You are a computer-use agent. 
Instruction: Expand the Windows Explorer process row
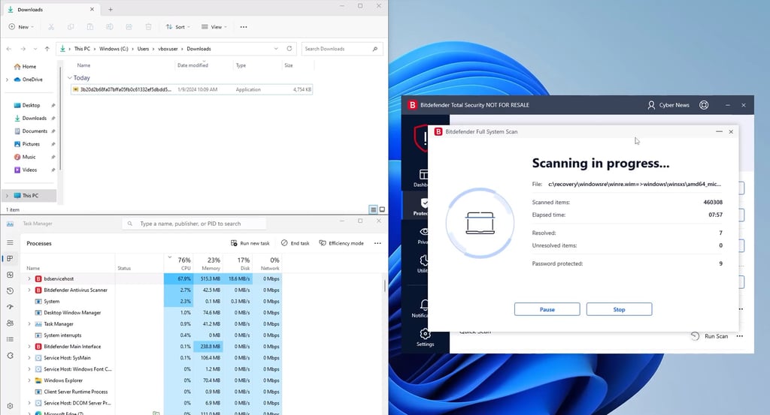tap(29, 380)
